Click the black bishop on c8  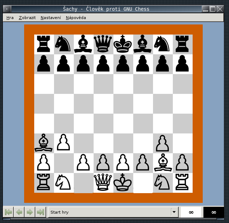(83, 44)
